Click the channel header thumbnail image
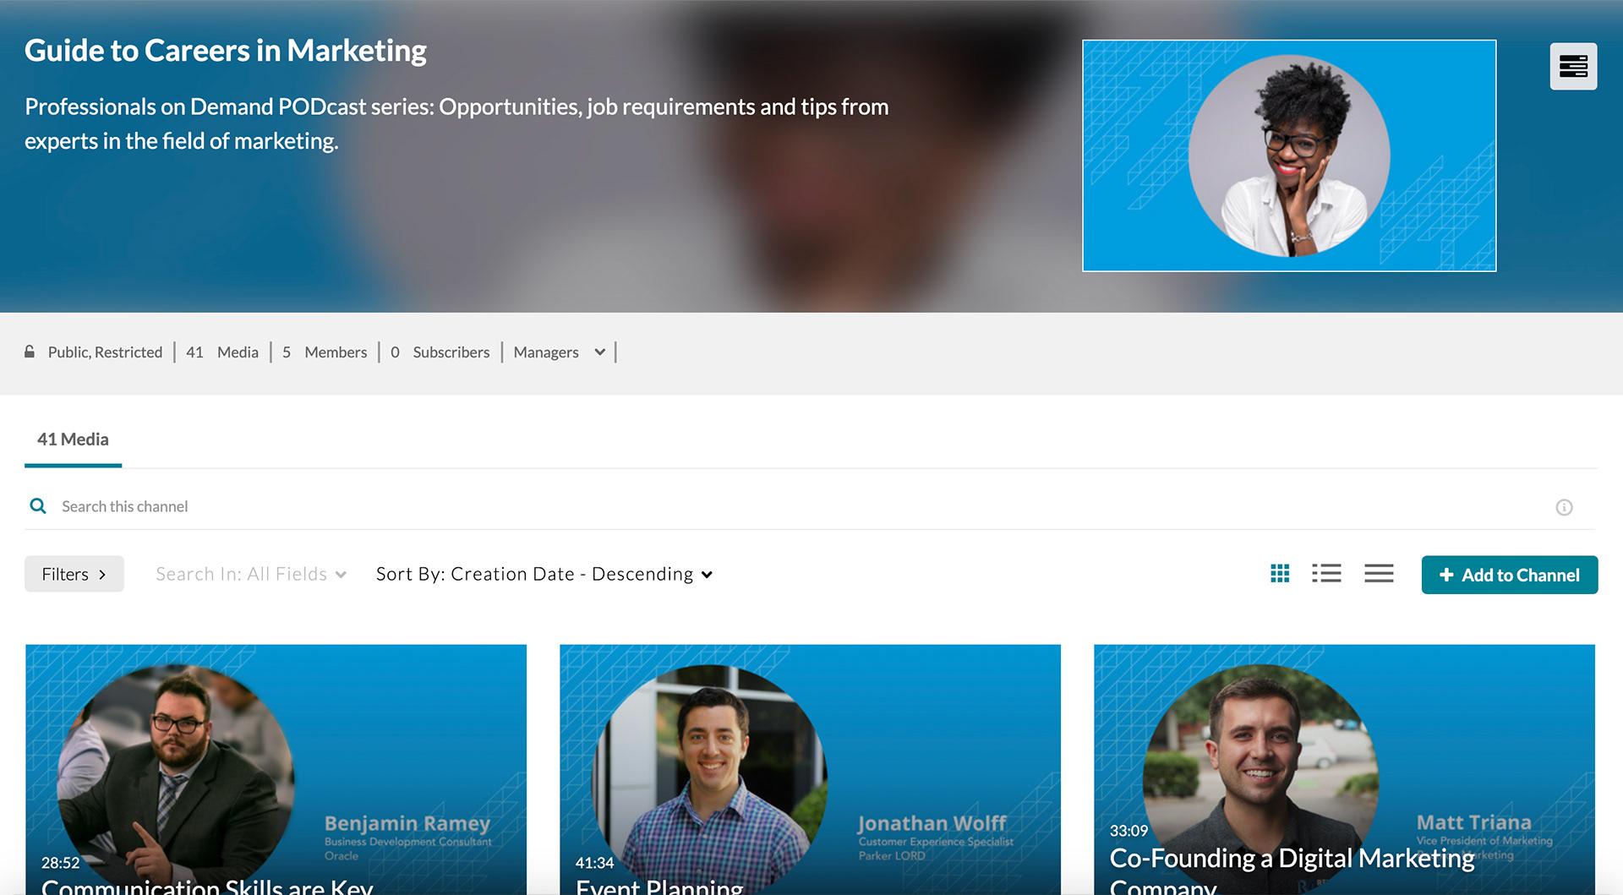1623x895 pixels. click(x=1289, y=156)
